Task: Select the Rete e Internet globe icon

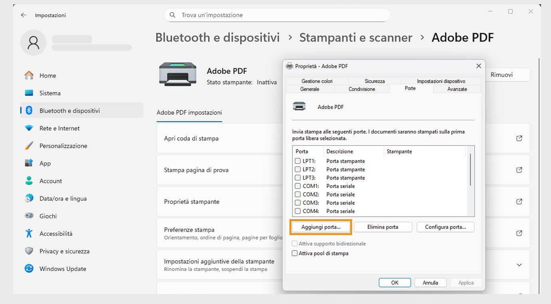Action: [x=28, y=128]
